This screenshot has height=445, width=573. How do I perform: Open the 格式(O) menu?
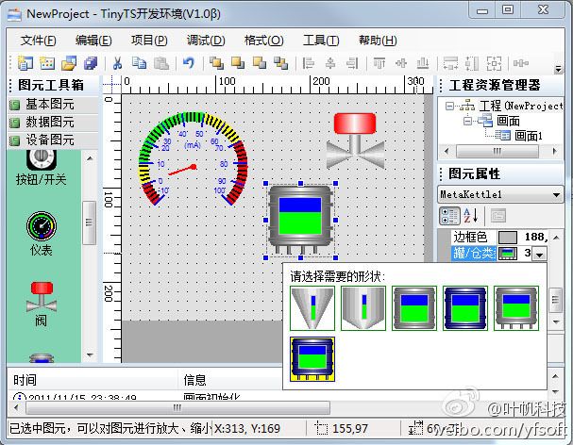tap(263, 41)
